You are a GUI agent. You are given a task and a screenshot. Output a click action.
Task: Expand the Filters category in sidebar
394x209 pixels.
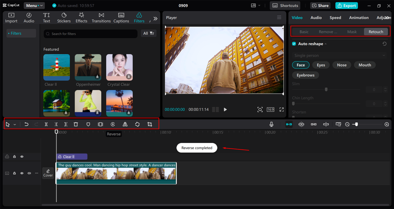[21, 33]
